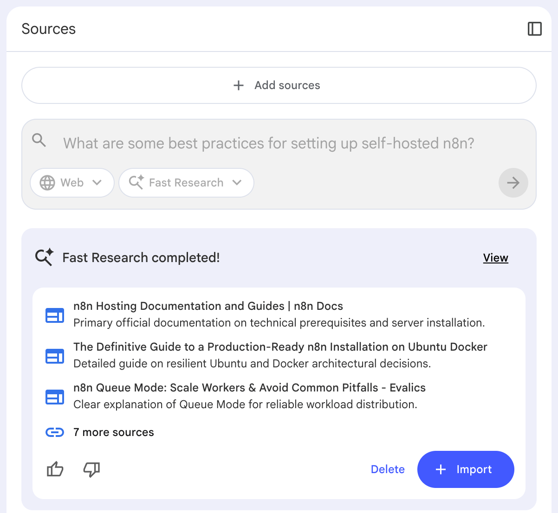The height and width of the screenshot is (513, 558).
Task: Click the globe icon on the Web chip
Action: (x=47, y=183)
